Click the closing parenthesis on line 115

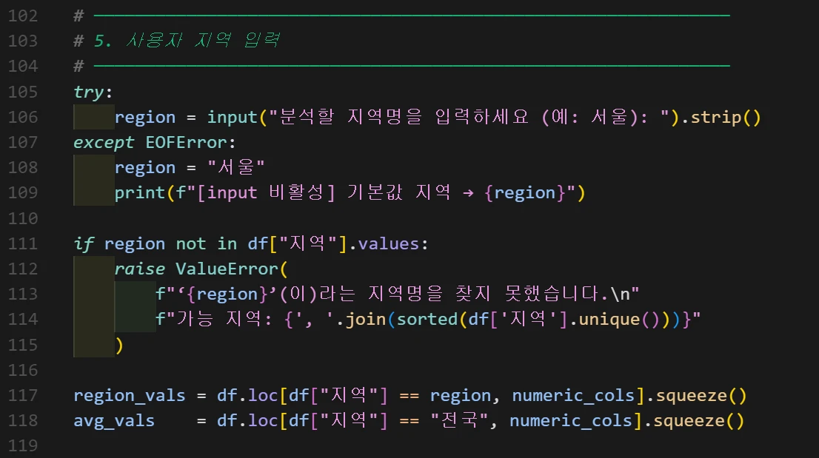pyautogui.click(x=119, y=345)
